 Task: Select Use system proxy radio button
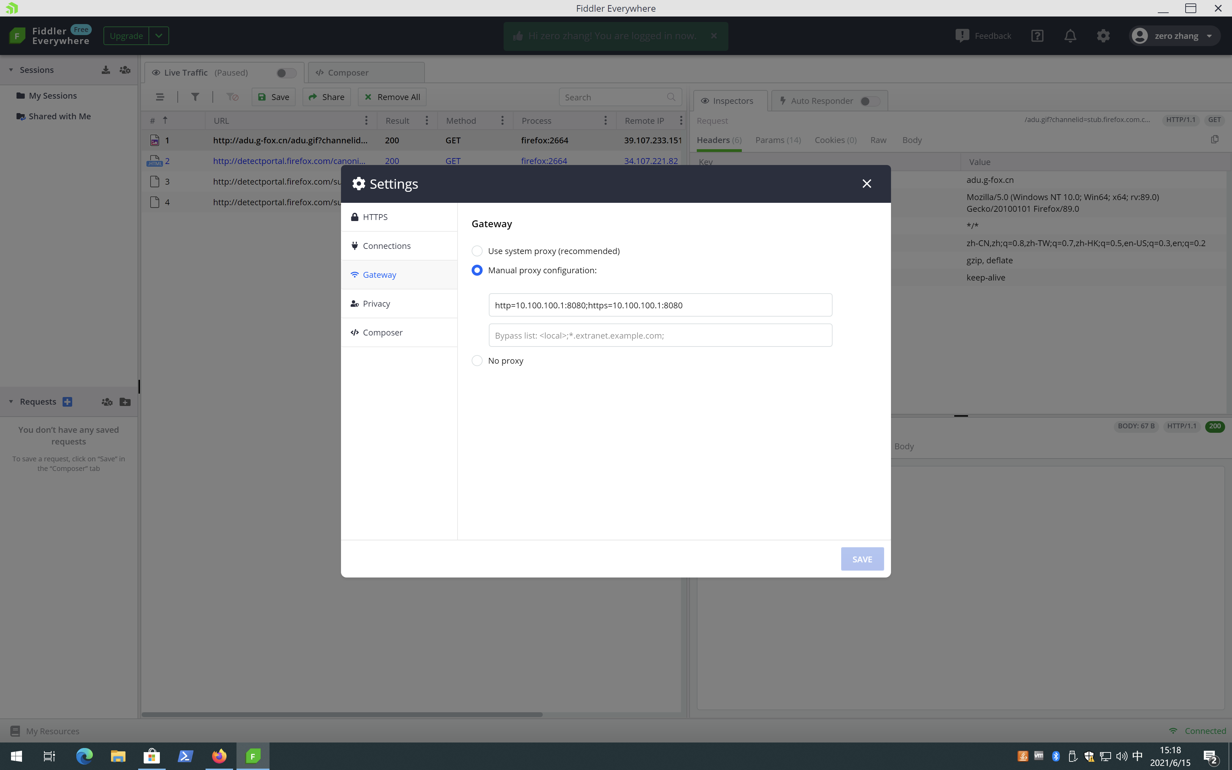coord(476,251)
